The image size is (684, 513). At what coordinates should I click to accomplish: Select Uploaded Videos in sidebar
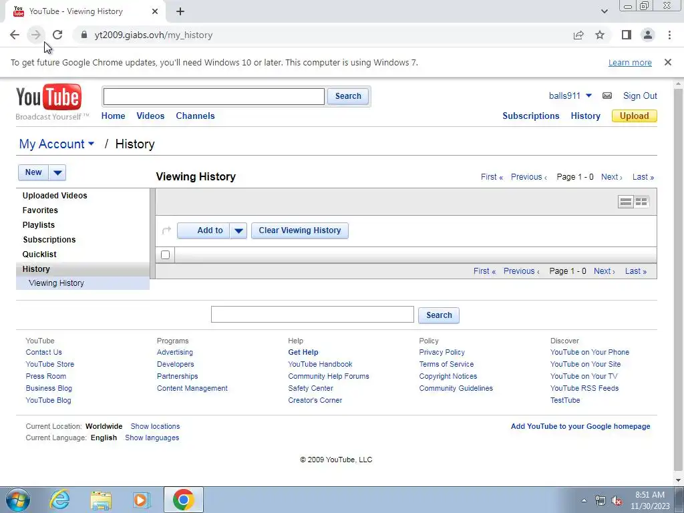pos(55,196)
